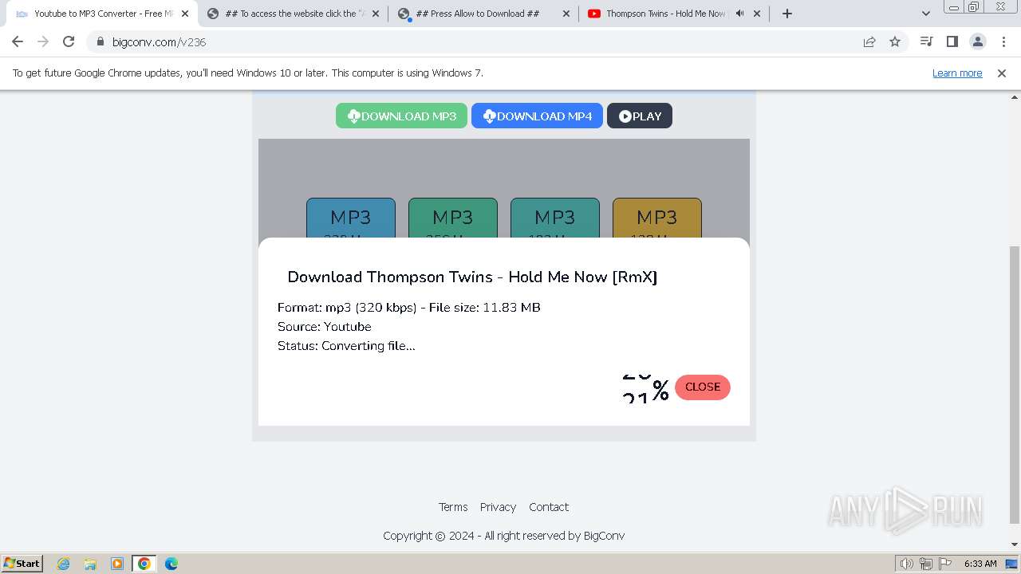Select the gold MP3 quality card
The width and height of the screenshot is (1021, 574).
pos(657,218)
